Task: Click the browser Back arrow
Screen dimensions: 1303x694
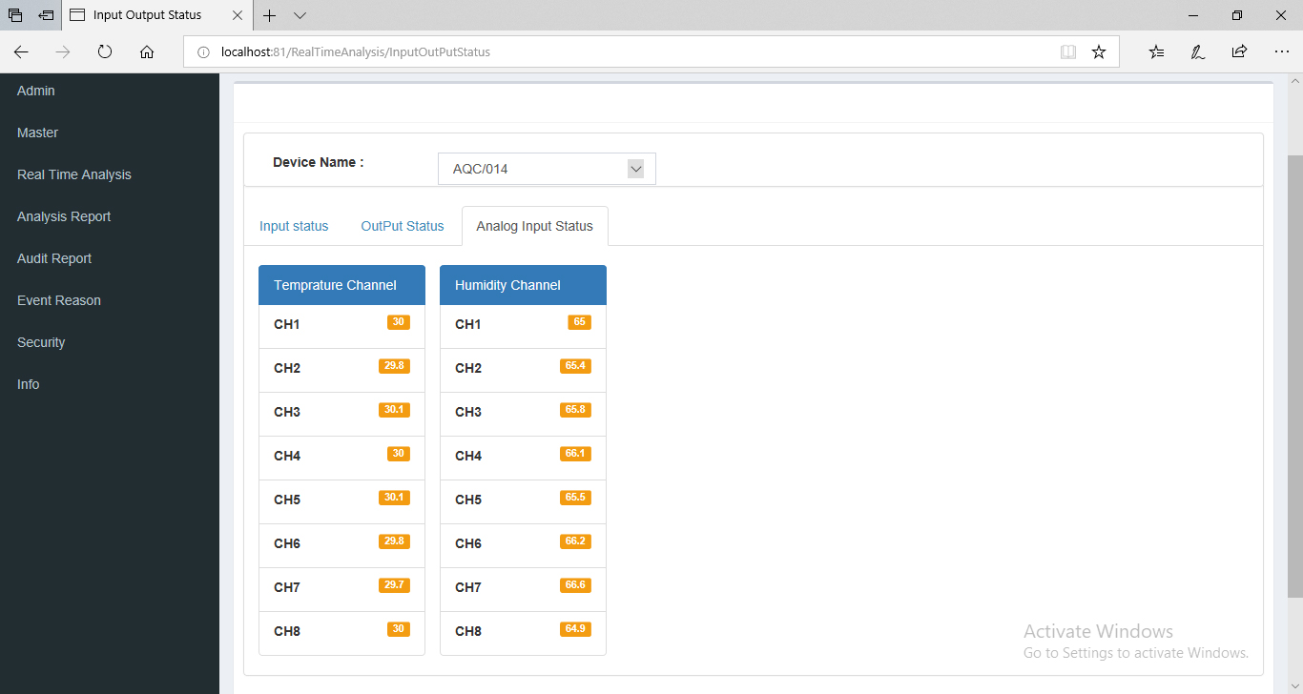Action: (21, 52)
